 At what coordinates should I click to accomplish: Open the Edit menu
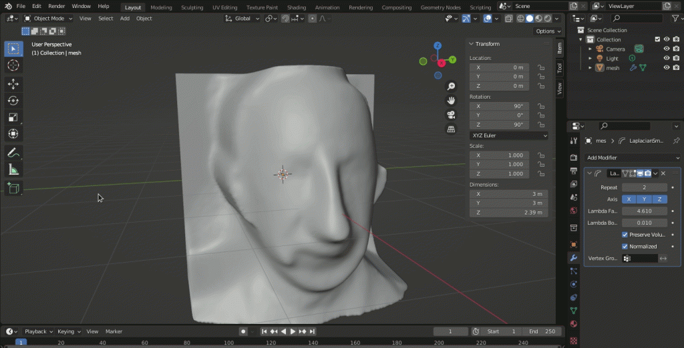[37, 7]
